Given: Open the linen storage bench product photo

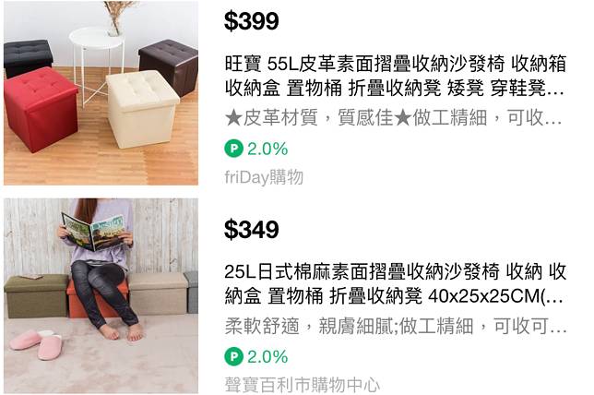Looking at the screenshot, I should tap(101, 295).
